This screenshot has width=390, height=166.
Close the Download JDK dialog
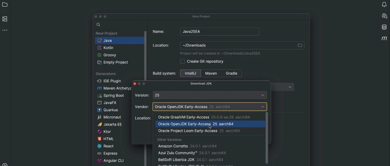(x=135, y=84)
